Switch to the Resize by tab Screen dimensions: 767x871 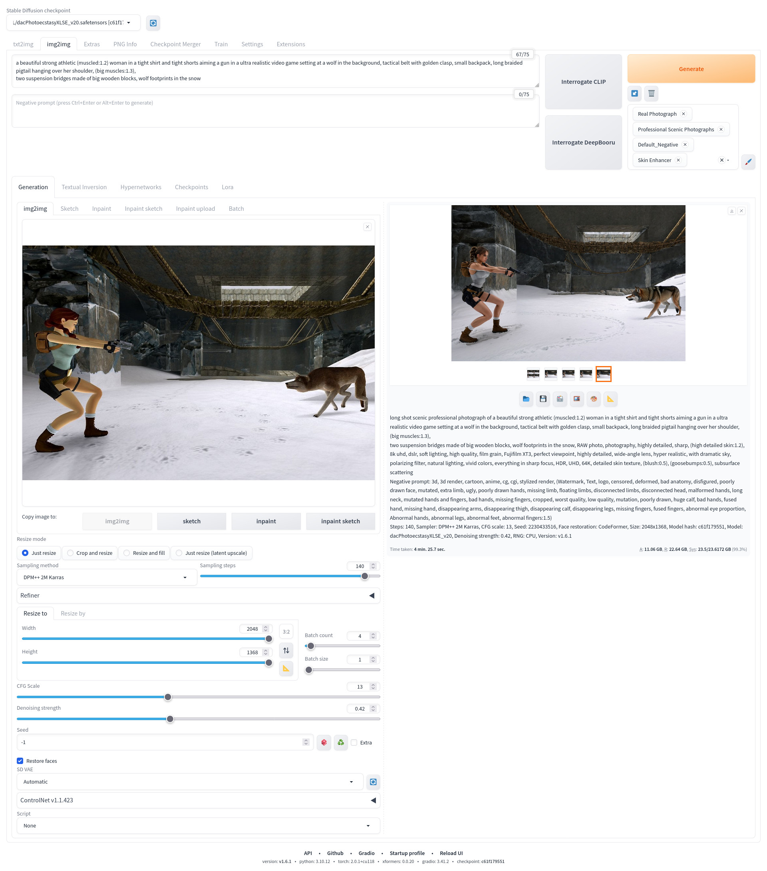tap(73, 613)
